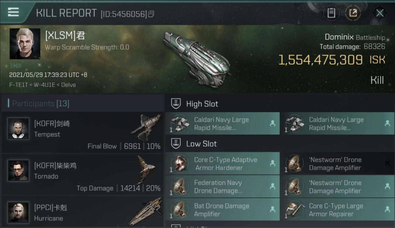This screenshot has height=228, width=395.
Task: View the victim pilot portrait
Action: tap(25, 44)
